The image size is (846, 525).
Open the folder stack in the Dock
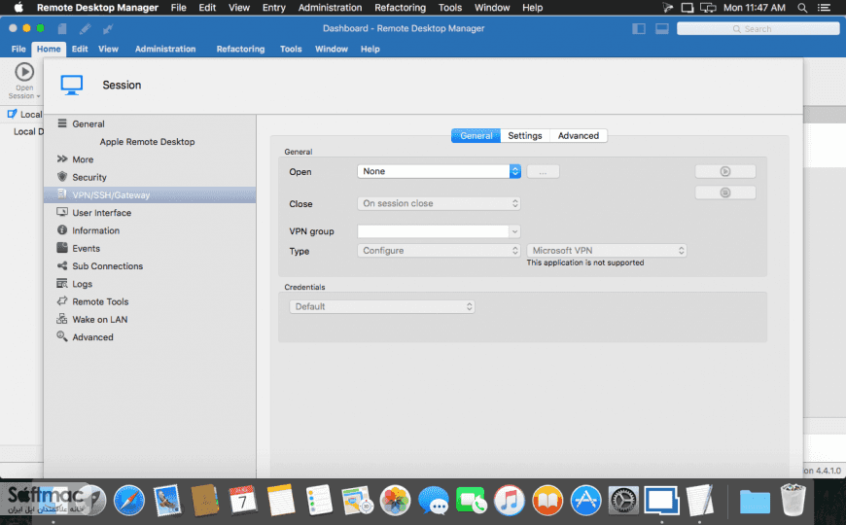[755, 502]
